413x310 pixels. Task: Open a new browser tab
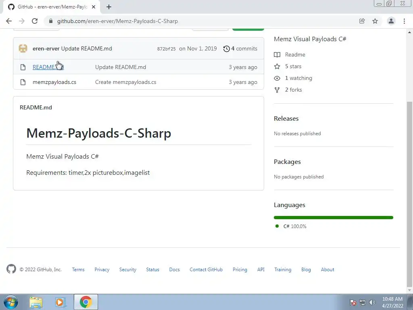pos(109,7)
